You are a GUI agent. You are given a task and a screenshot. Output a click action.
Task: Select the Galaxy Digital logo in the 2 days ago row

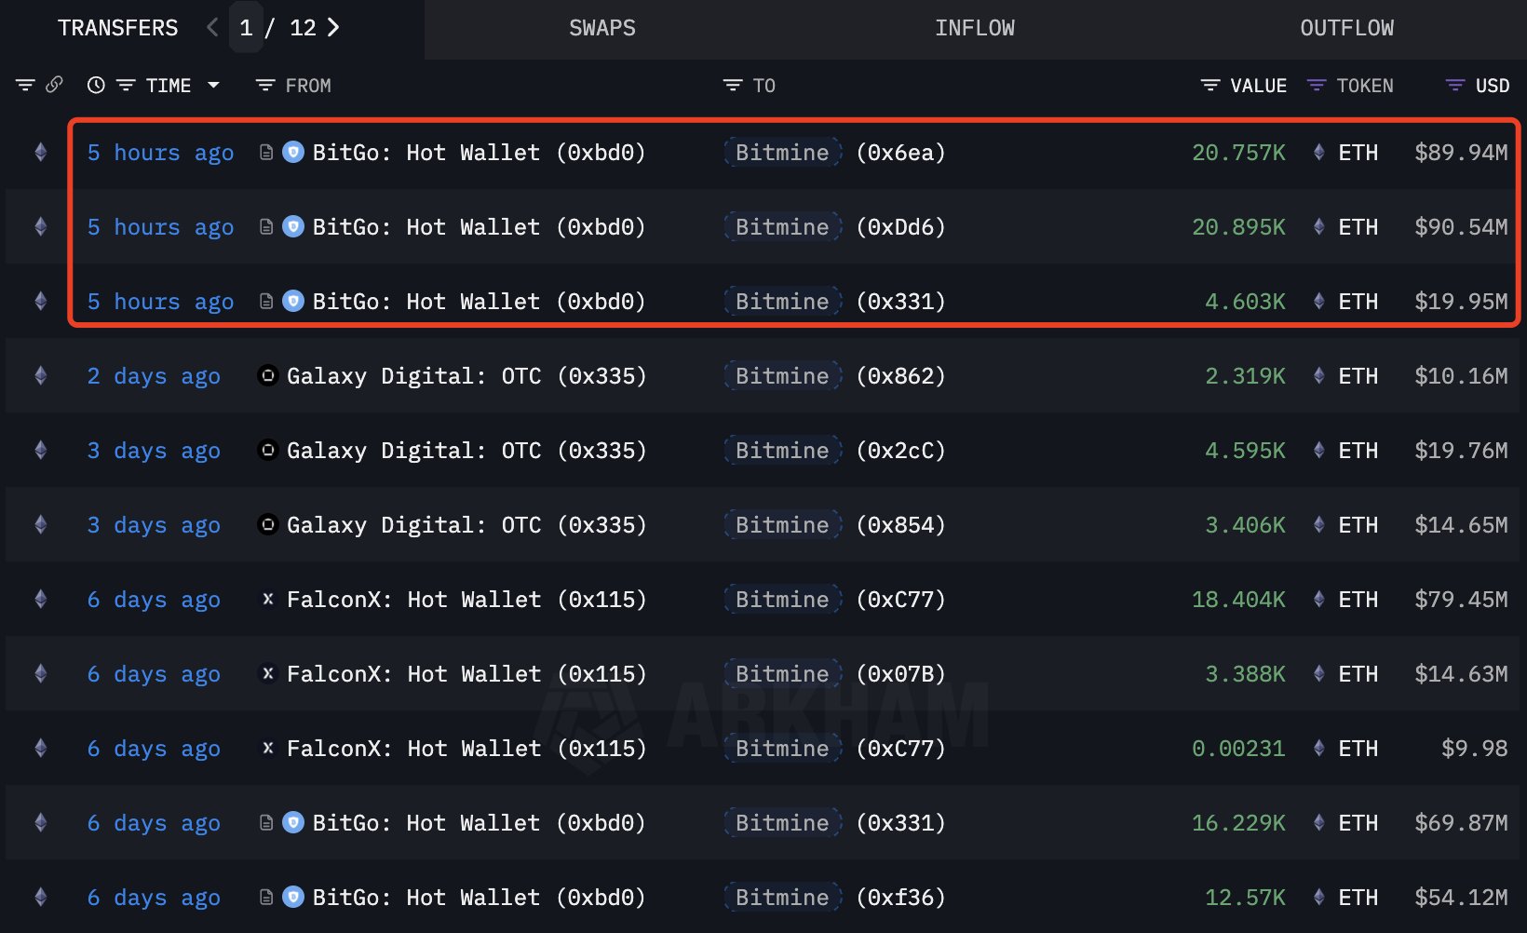267,375
